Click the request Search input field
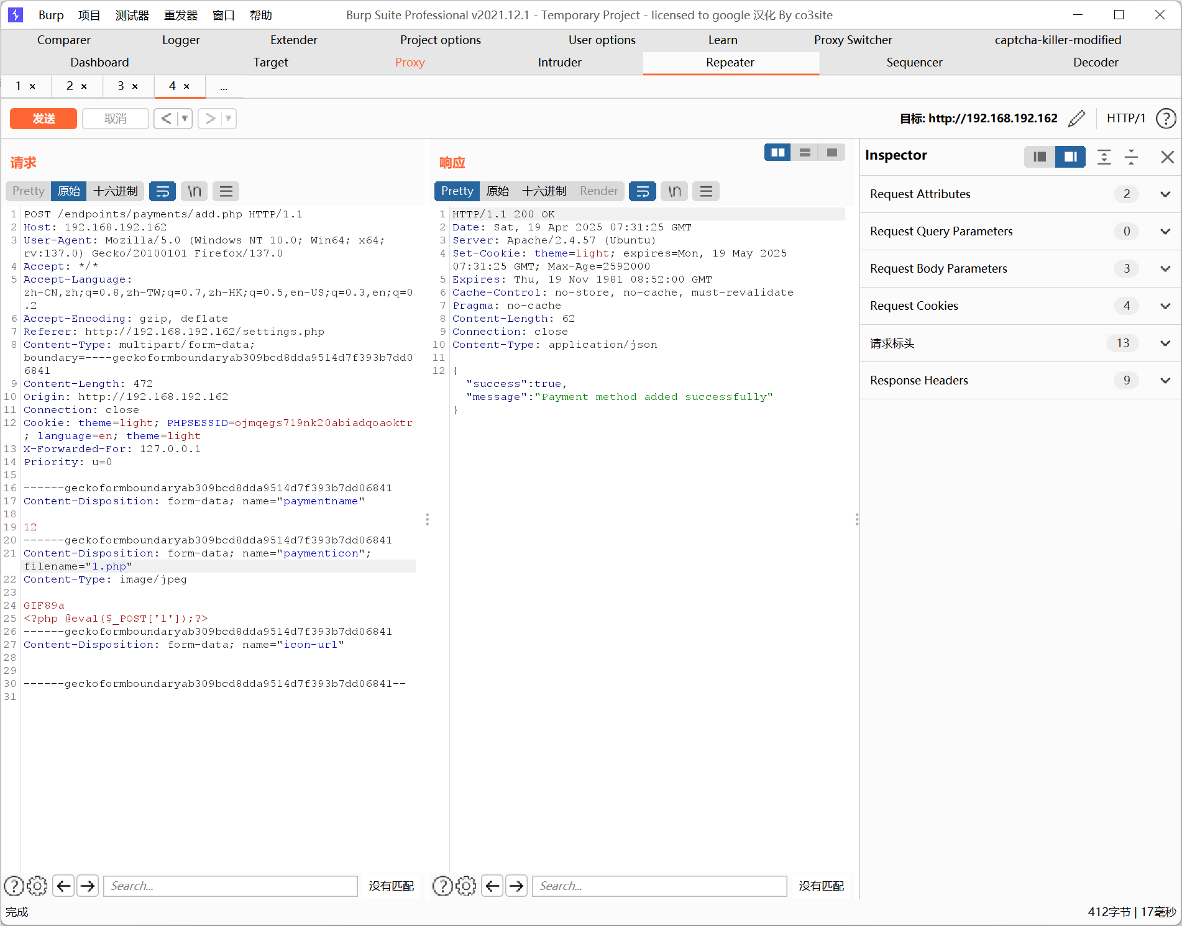This screenshot has height=926, width=1182. pos(231,886)
